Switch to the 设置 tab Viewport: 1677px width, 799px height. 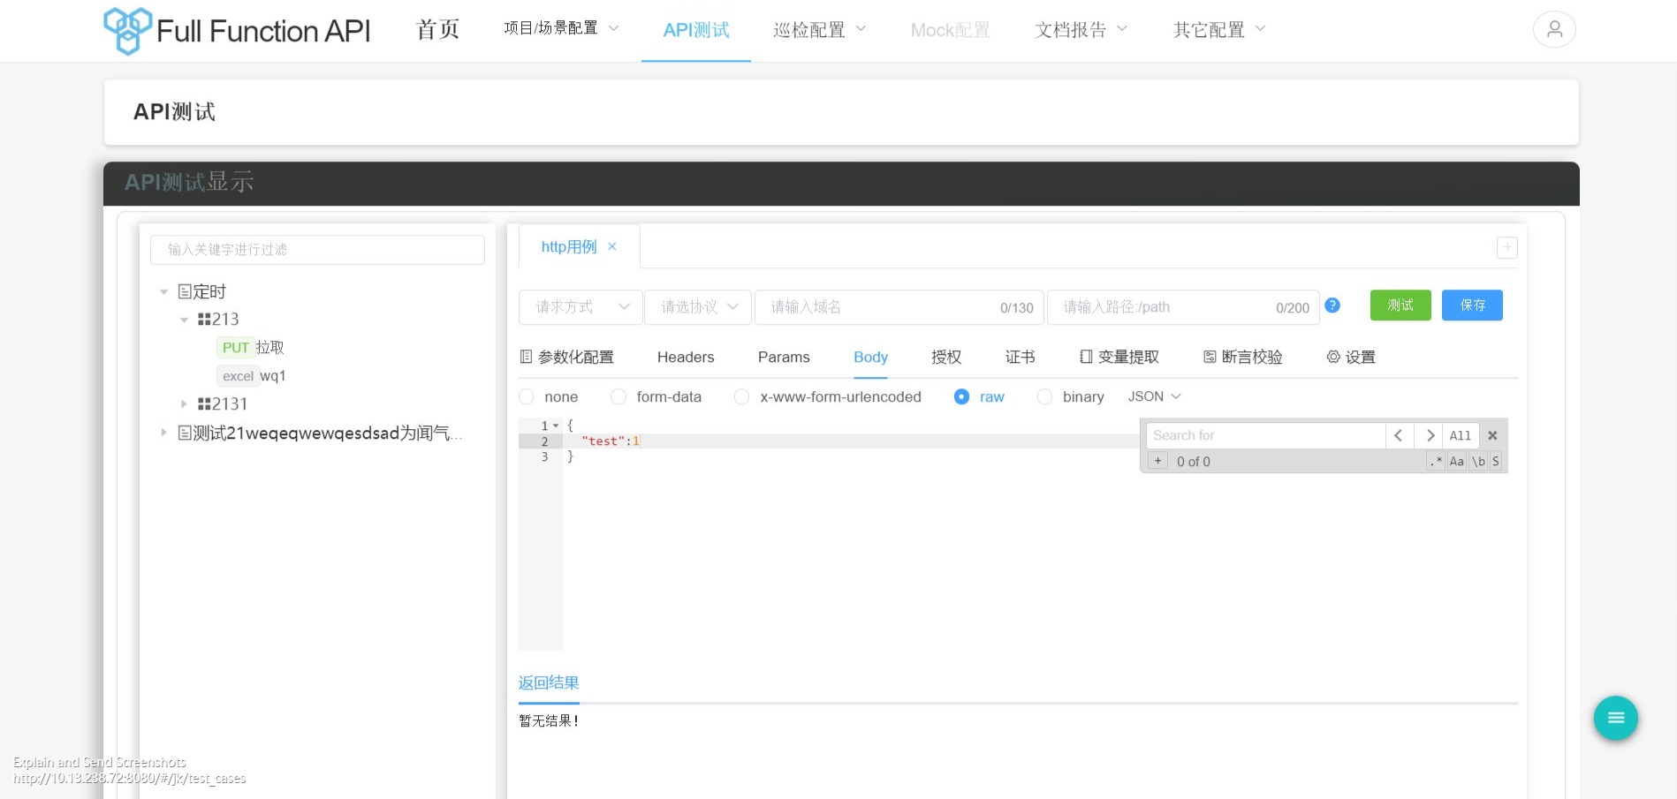click(1351, 357)
